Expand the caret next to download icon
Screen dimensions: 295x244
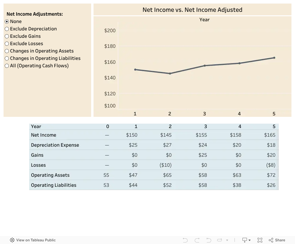tap(250, 240)
